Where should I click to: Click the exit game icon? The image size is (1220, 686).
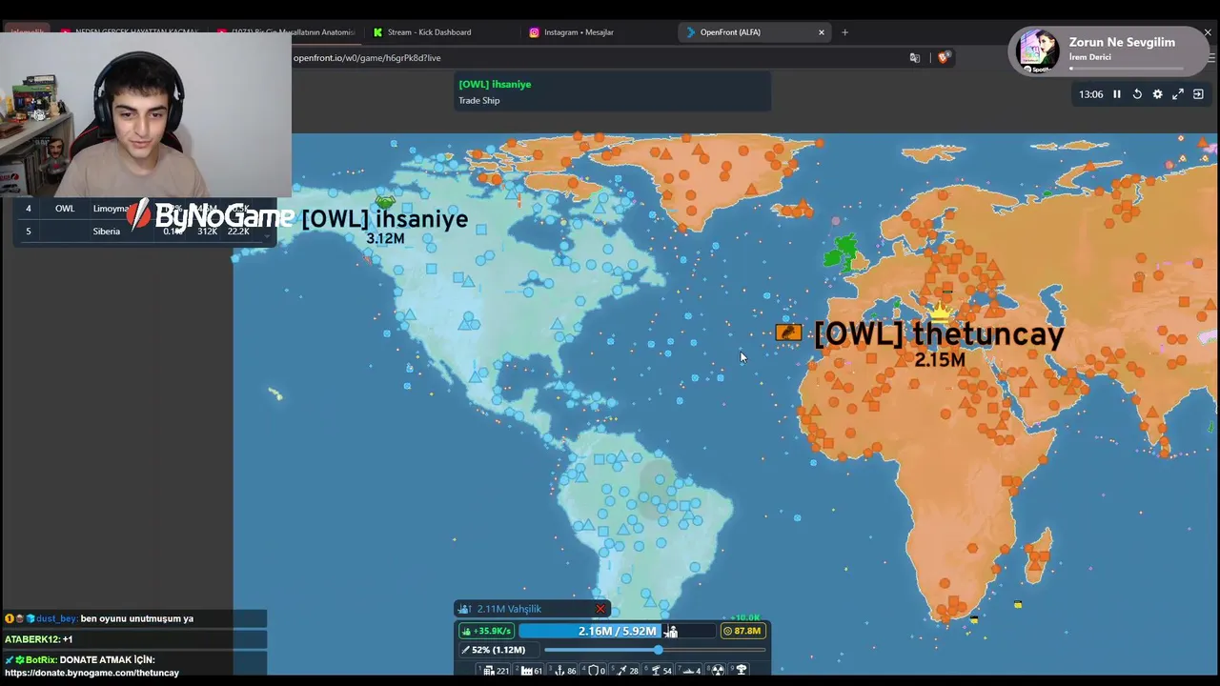[x=1198, y=94]
